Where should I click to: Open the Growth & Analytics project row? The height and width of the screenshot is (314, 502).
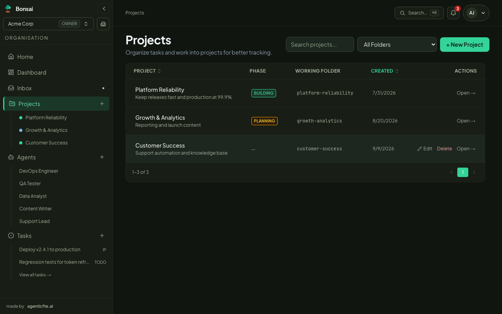pyautogui.click(x=466, y=121)
